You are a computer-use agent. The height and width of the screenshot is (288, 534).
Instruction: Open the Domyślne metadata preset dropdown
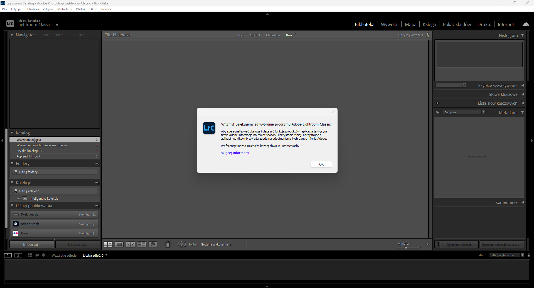click(x=464, y=112)
